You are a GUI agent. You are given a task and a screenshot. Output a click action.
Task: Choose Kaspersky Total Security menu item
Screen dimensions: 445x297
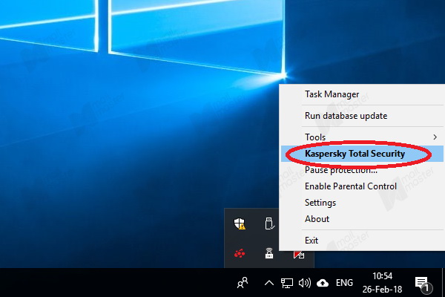tap(362, 154)
